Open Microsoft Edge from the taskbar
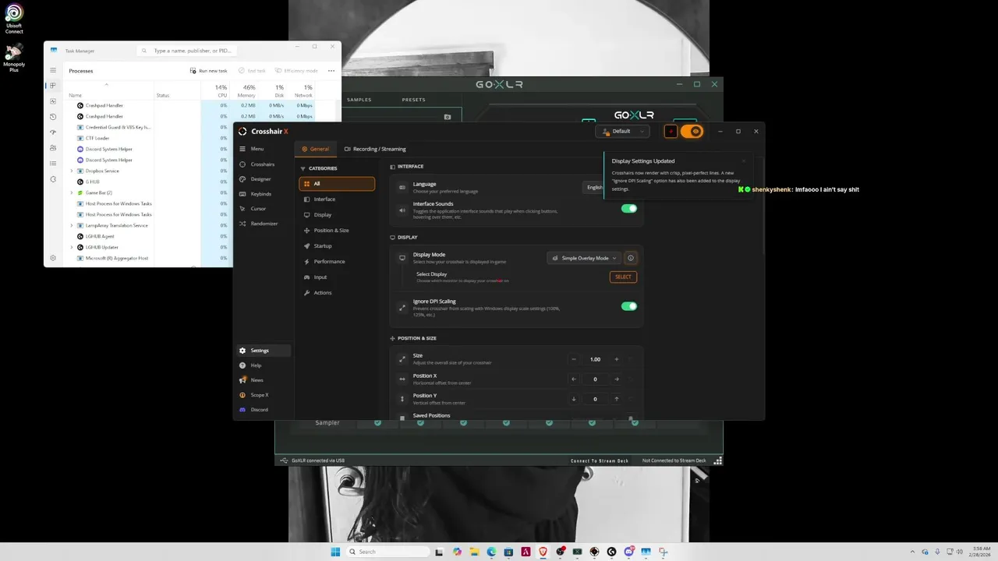 491,552
